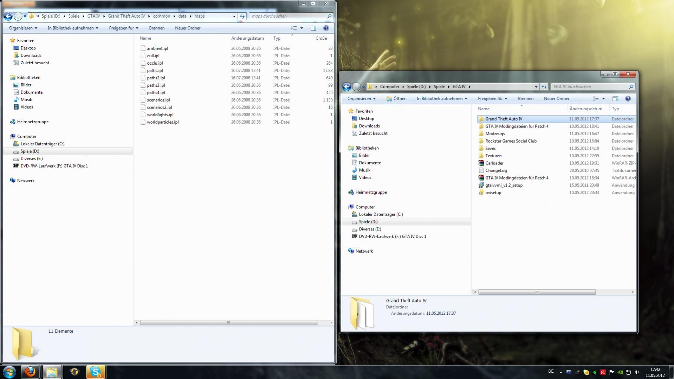Click horizontal scrollbar in maps file list
The image size is (674, 379).
pos(229,323)
